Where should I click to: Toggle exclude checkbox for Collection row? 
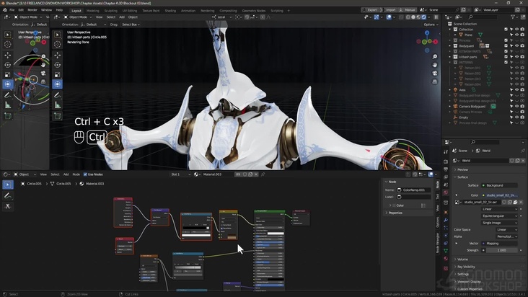point(506,30)
